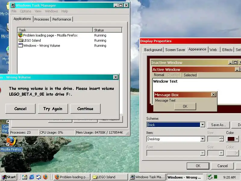Click the preview OK button in Message Box
The height and width of the screenshot is (181, 241).
(185, 106)
